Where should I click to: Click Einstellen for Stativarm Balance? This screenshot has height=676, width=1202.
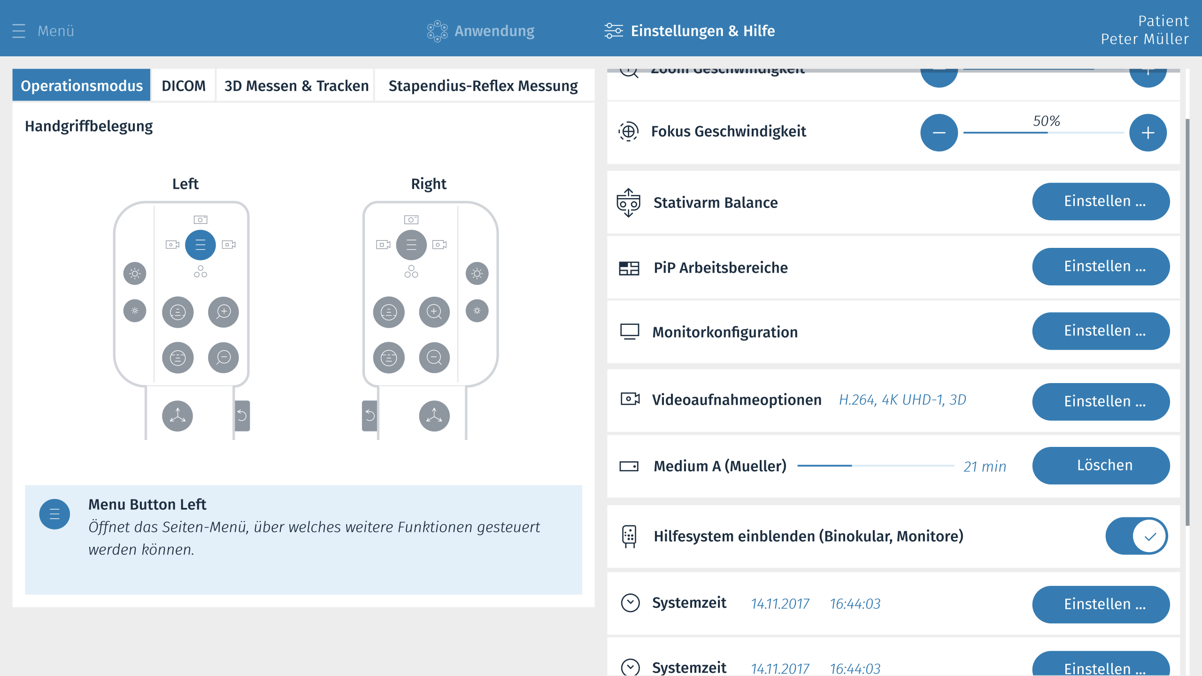(x=1101, y=201)
